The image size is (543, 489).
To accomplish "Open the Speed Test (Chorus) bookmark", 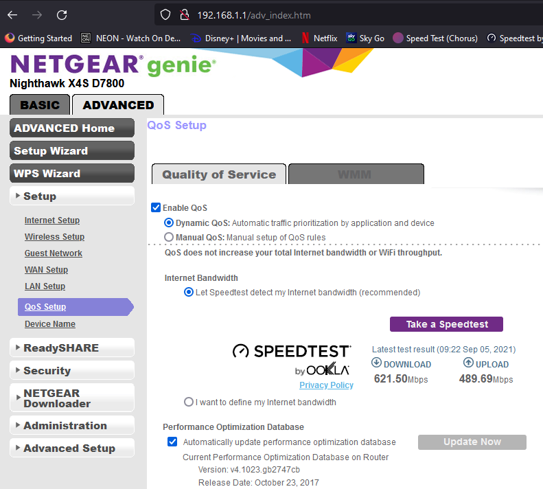I will (x=435, y=38).
